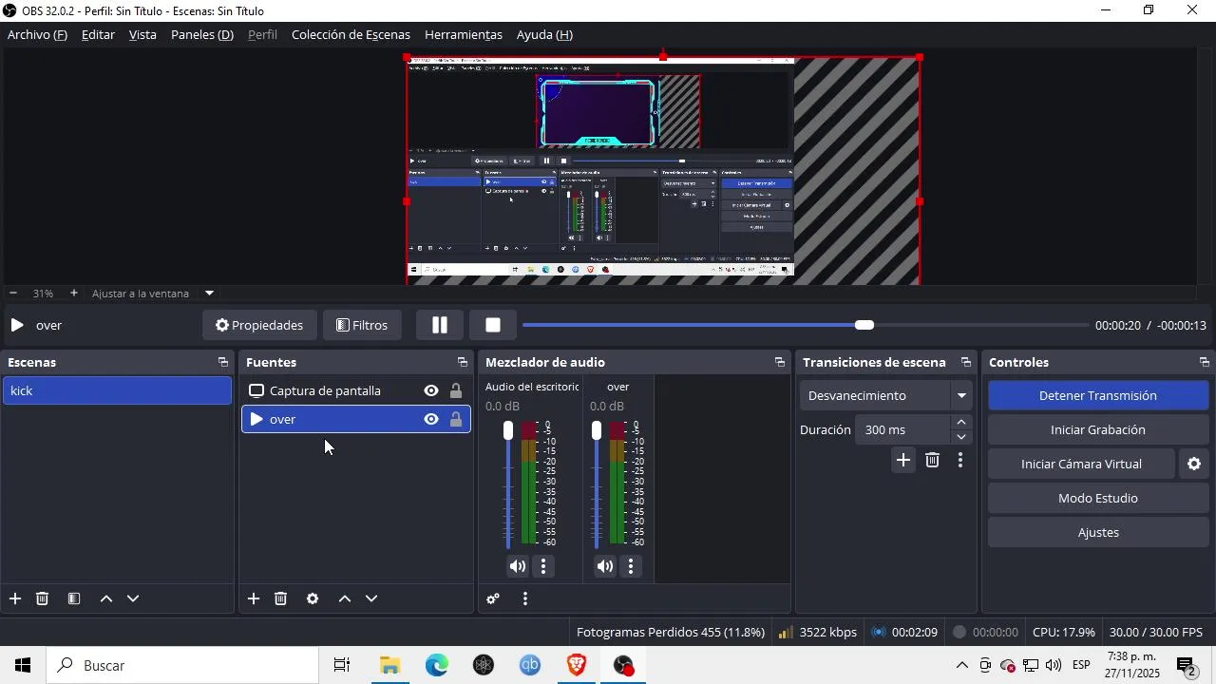Delete selected source trash icon in Fuentes
1216x684 pixels.
coord(281,598)
